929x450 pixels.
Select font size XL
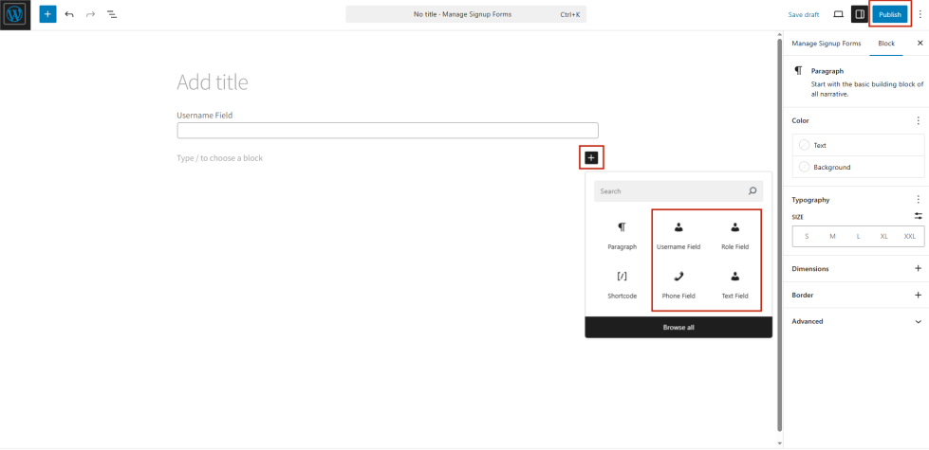point(884,236)
